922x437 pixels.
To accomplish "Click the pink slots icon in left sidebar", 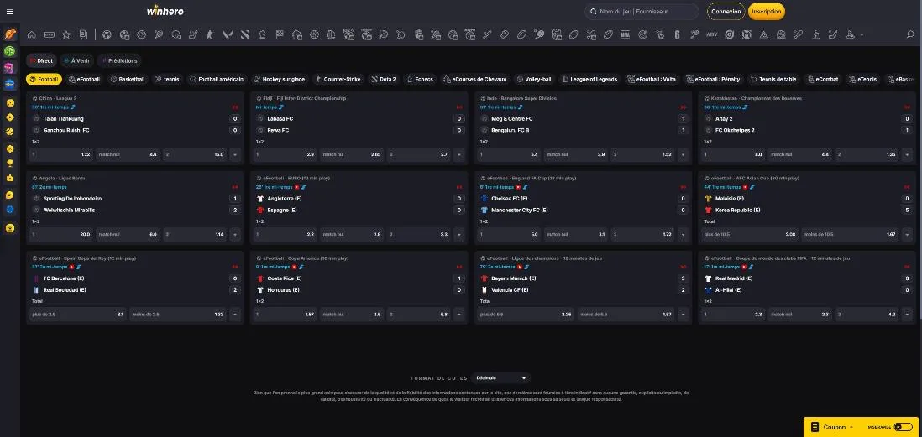I will pos(10,68).
